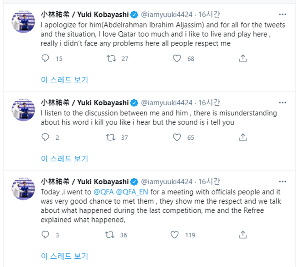Share the tweet about the discussion sound
This screenshot has height=267, width=297.
pyautogui.click(x=243, y=137)
